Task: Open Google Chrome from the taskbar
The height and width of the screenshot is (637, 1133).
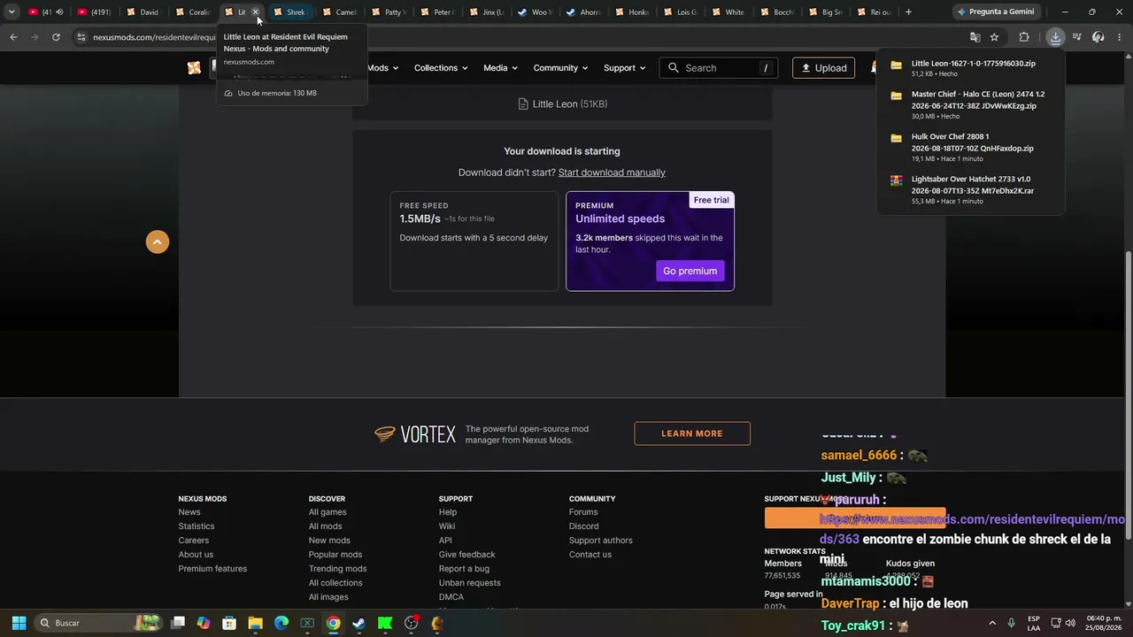Action: pyautogui.click(x=333, y=623)
